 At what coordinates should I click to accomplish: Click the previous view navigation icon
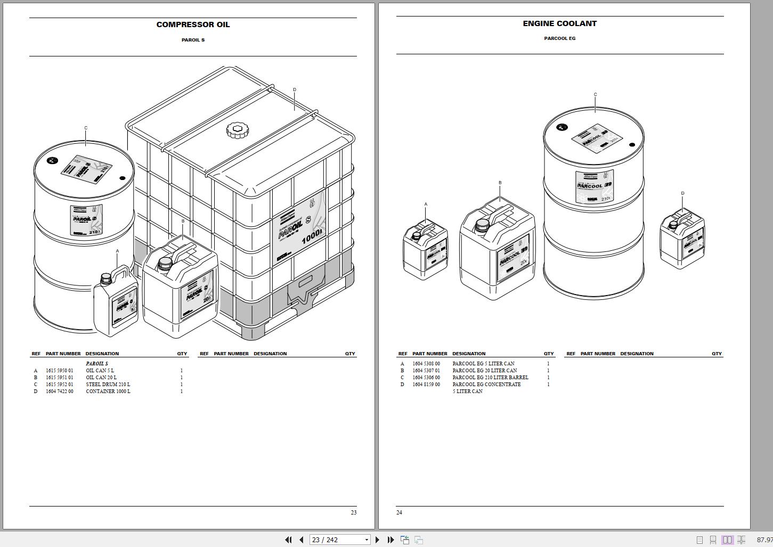tap(405, 540)
